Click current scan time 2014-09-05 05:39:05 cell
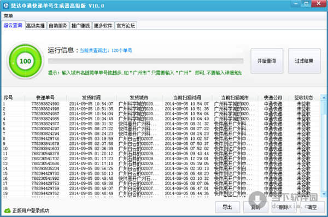The height and width of the screenshot is (217, 328). (x=187, y=163)
